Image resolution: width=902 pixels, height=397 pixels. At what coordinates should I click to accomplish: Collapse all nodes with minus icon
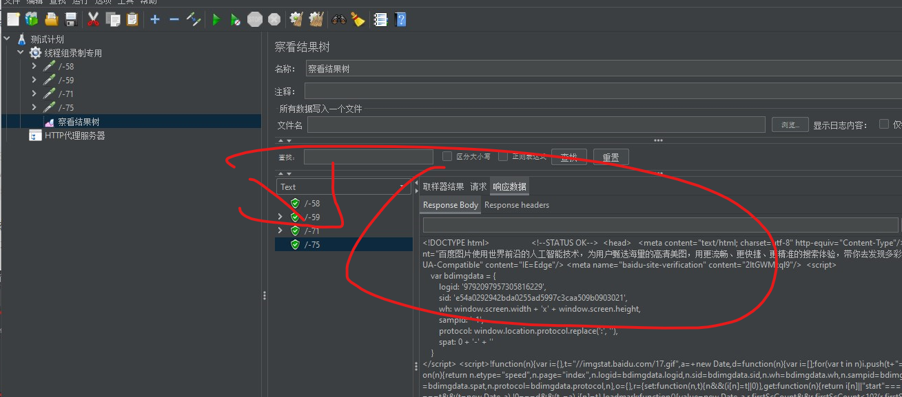pos(174,20)
